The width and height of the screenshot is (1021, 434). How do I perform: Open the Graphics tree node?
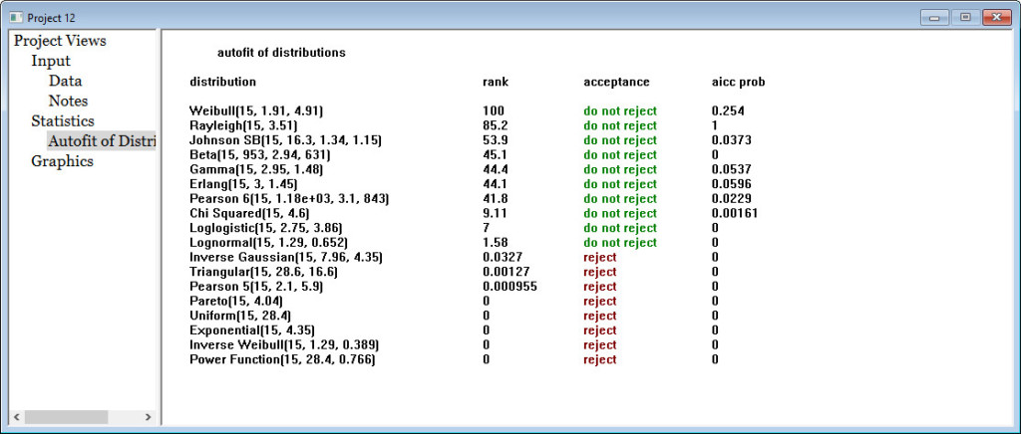tap(62, 161)
